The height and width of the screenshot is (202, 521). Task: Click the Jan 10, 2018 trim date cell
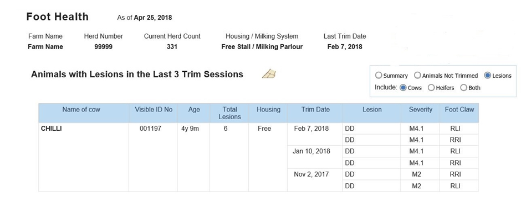click(311, 151)
